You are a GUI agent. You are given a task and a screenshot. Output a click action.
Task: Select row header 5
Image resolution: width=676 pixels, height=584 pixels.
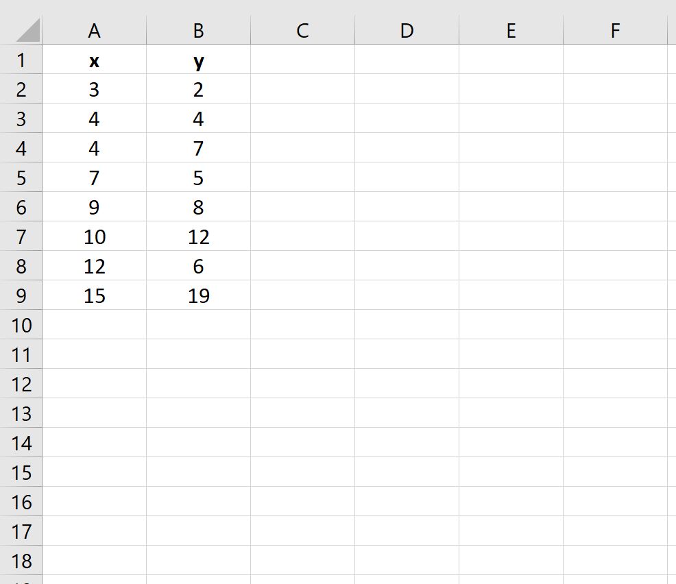tap(22, 178)
